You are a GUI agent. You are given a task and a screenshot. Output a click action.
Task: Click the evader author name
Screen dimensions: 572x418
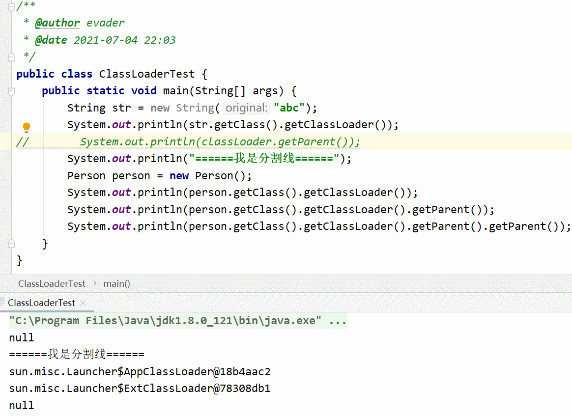[x=106, y=23]
